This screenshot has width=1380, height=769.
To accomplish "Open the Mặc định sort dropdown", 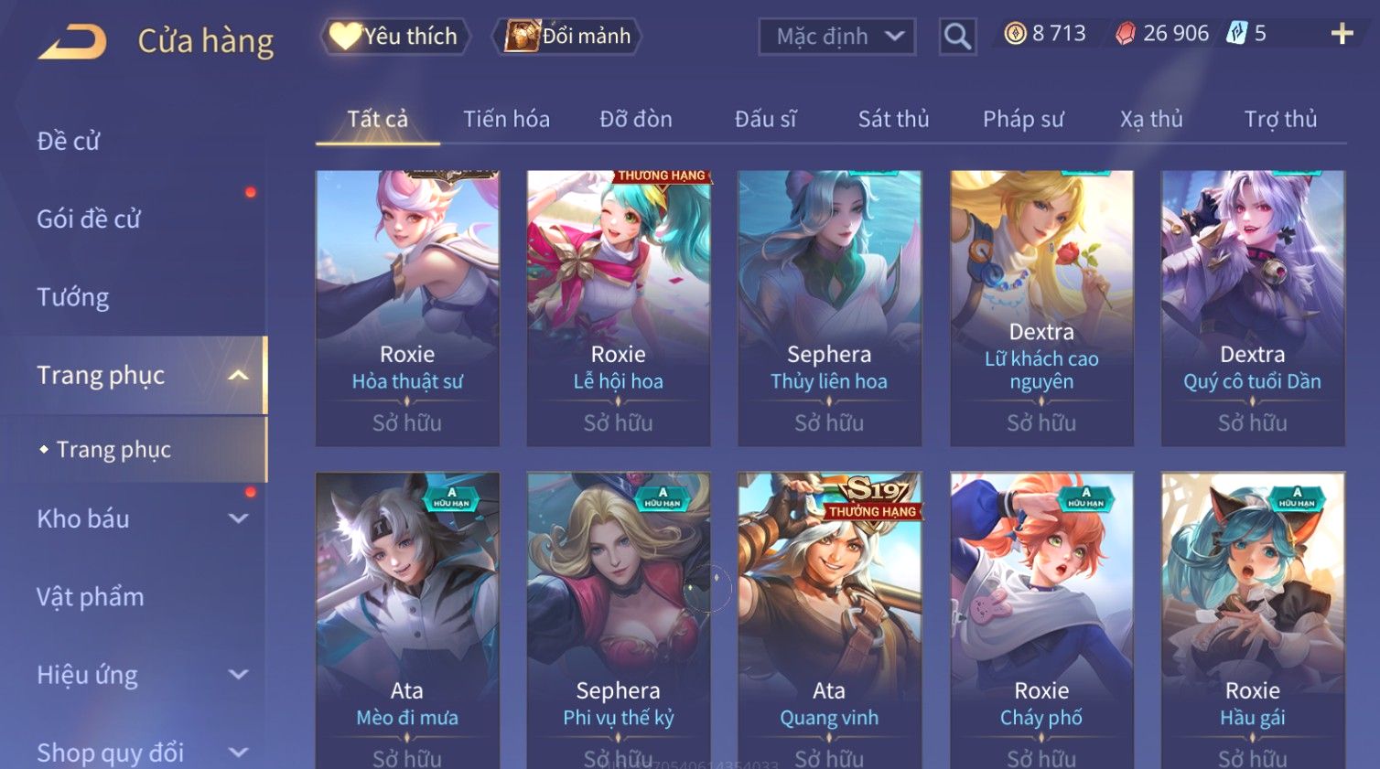I will [836, 37].
